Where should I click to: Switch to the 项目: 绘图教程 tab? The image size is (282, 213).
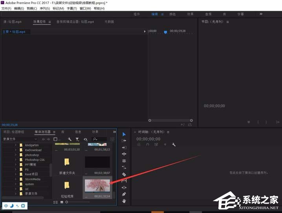[x=14, y=132]
